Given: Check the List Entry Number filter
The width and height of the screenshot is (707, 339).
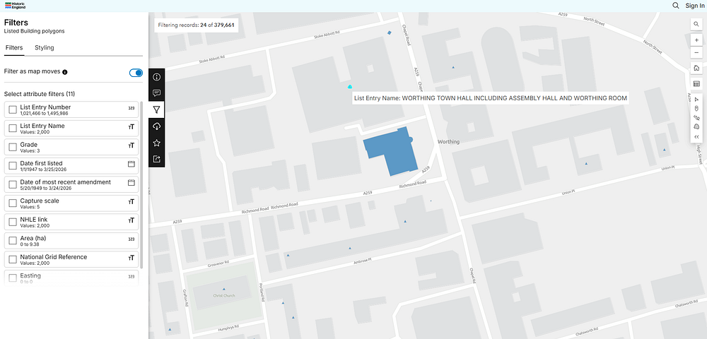Looking at the screenshot, I should (13, 109).
